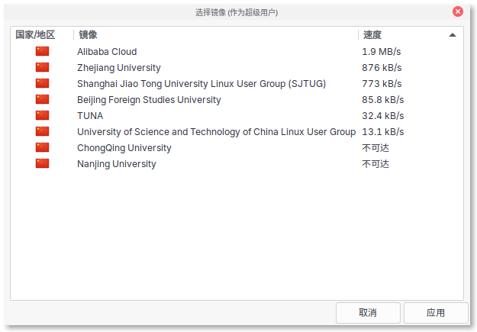Select the Shanghai Jiao Tong University SJTUG mirror

tap(201, 84)
